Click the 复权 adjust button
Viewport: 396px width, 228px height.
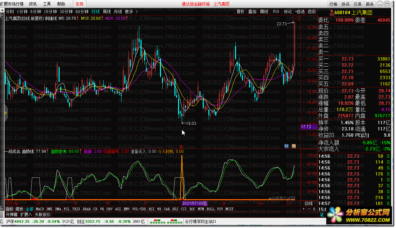pos(241,11)
